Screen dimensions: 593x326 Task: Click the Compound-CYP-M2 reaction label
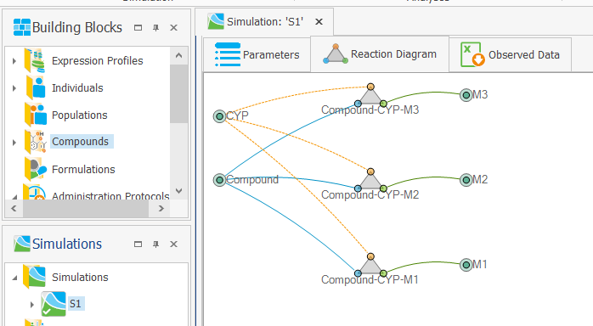tap(370, 195)
